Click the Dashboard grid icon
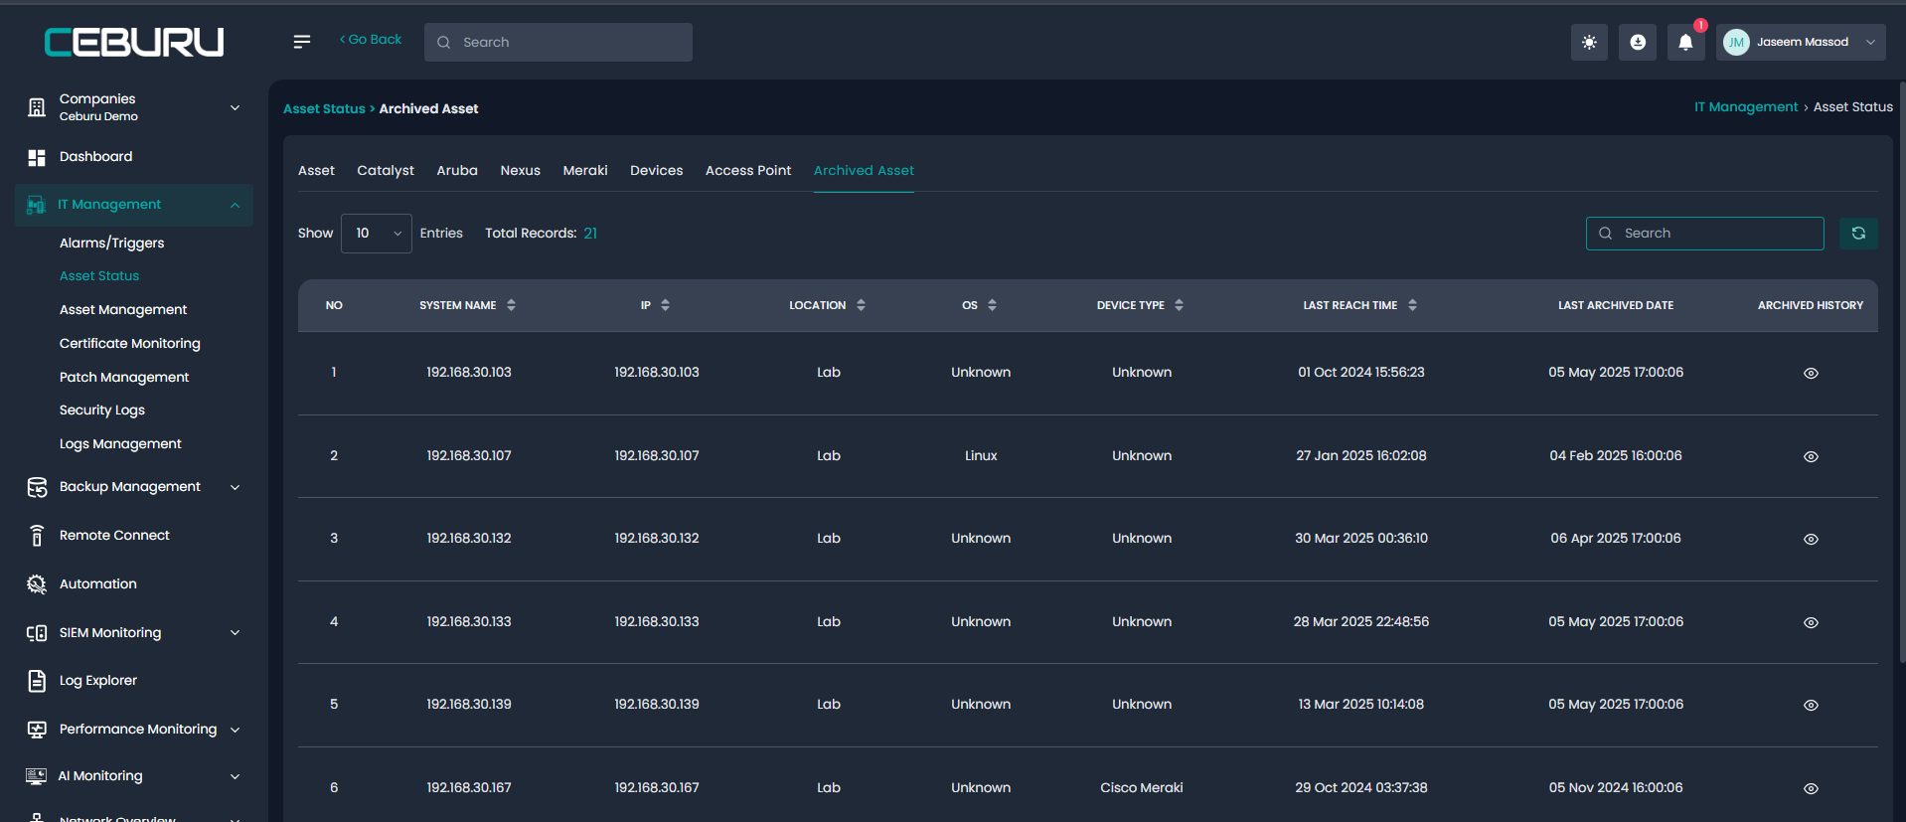The width and height of the screenshot is (1906, 822). click(37, 157)
